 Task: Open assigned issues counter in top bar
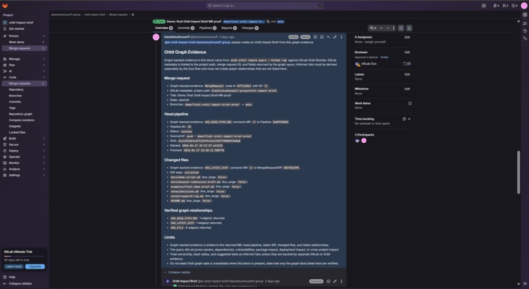click(x=496, y=5)
